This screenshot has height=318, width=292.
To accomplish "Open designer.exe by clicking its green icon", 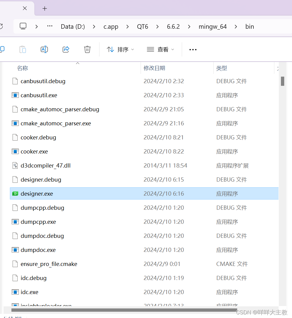I will point(15,194).
